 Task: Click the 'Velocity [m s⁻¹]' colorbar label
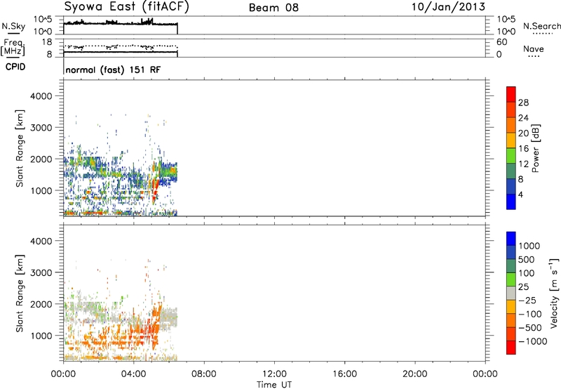pyautogui.click(x=554, y=293)
